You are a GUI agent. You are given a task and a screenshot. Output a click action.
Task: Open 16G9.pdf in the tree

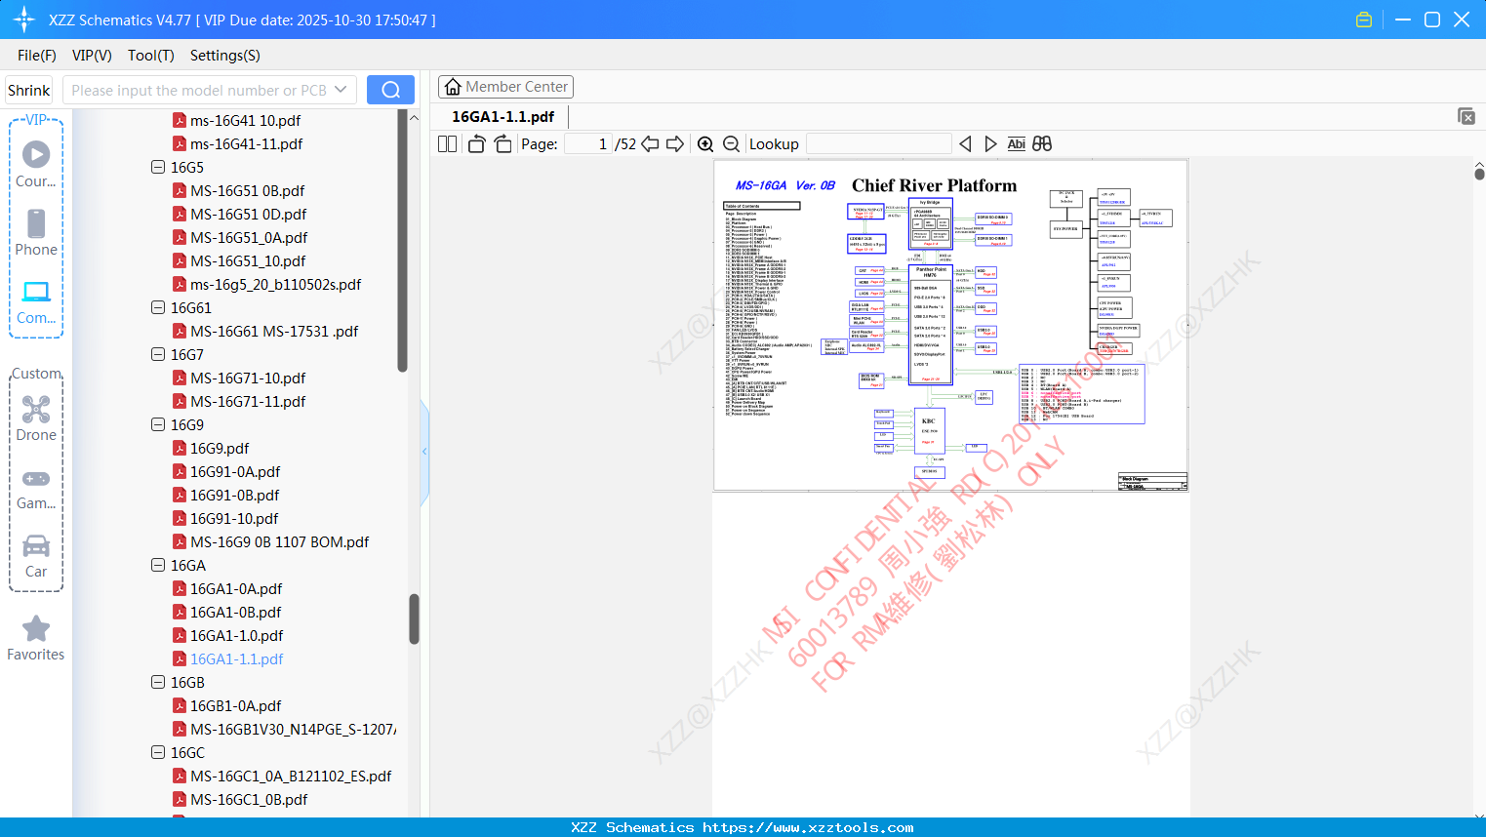[x=220, y=448]
